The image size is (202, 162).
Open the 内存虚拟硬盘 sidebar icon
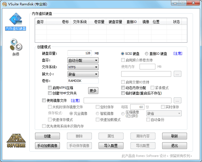(16, 20)
